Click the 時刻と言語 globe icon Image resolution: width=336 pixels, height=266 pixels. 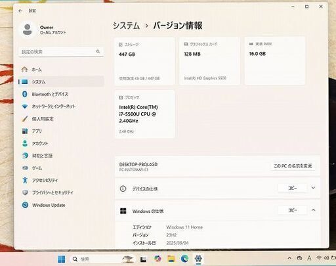click(25, 156)
